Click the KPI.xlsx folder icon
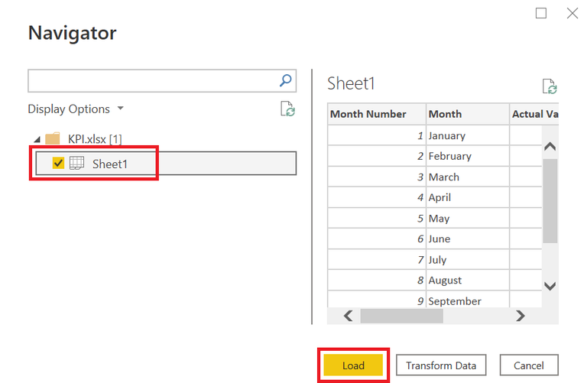 pos(53,139)
